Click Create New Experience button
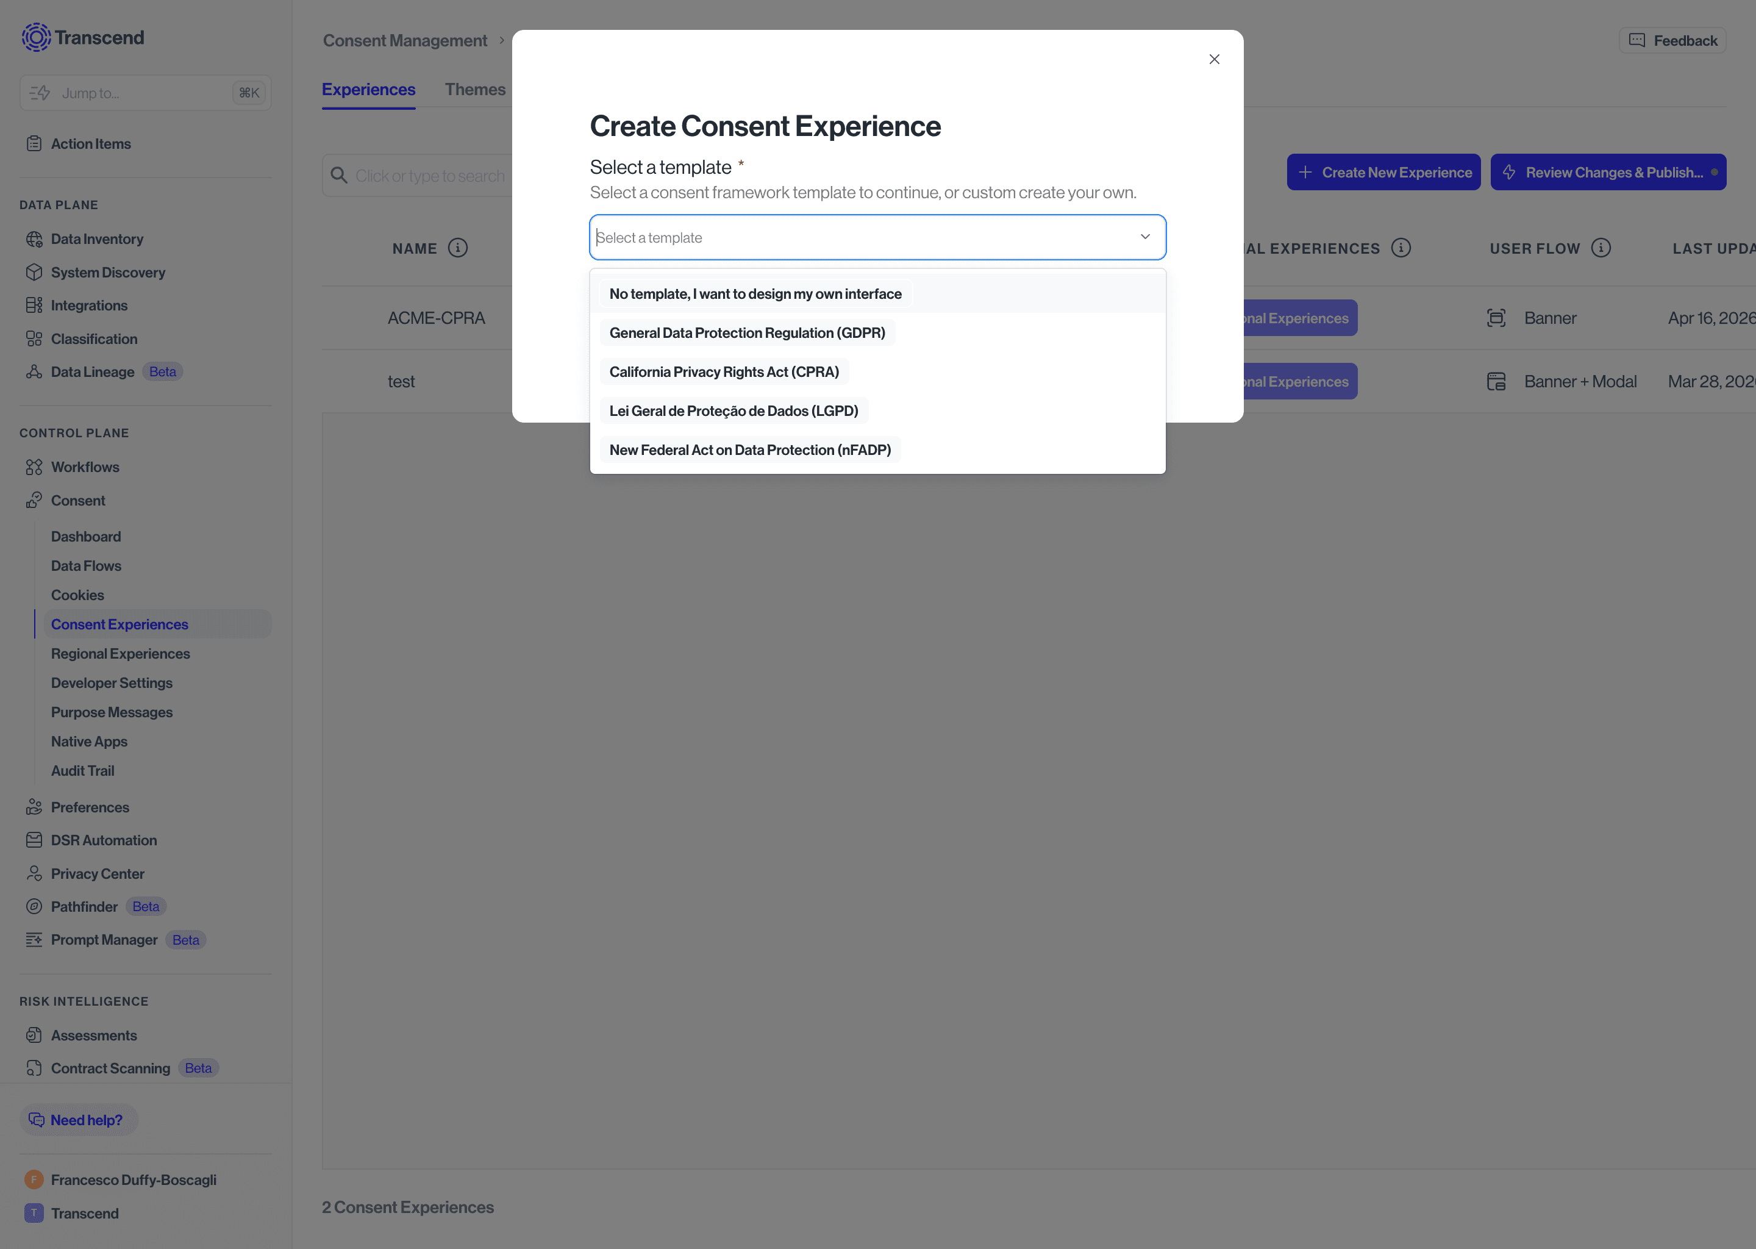 [x=1383, y=172]
